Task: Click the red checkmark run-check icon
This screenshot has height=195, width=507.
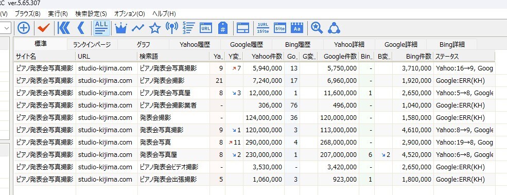Action: pos(44,28)
